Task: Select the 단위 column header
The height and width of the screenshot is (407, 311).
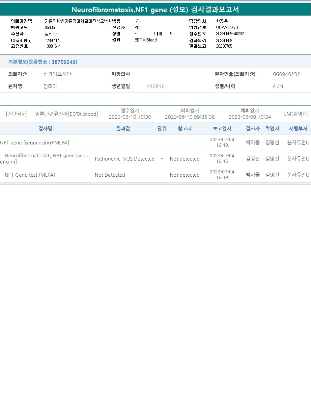Action: (162, 129)
